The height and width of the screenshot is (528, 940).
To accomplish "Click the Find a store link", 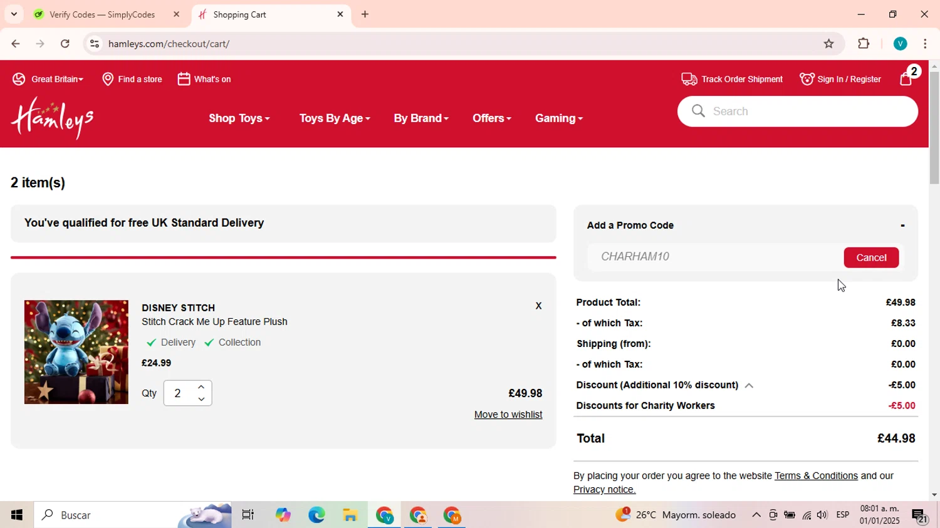I will 132,79.
